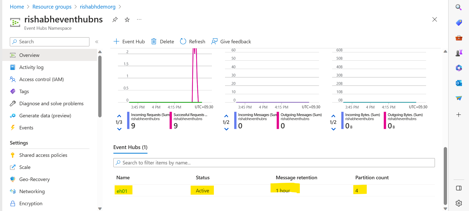Sort by Status column header

[x=203, y=178]
